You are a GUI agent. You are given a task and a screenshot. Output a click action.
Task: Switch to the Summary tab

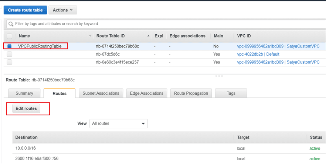24,94
